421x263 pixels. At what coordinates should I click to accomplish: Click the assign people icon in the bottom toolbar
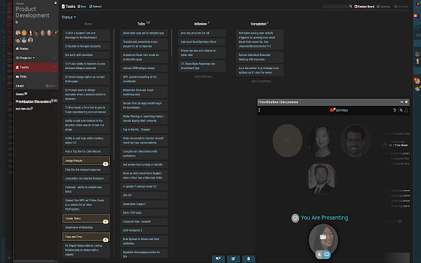click(x=217, y=258)
